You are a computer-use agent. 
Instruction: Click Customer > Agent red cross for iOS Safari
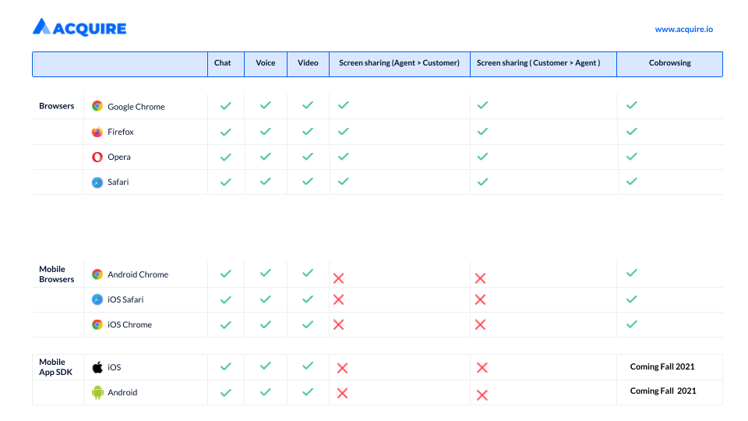pos(481,299)
